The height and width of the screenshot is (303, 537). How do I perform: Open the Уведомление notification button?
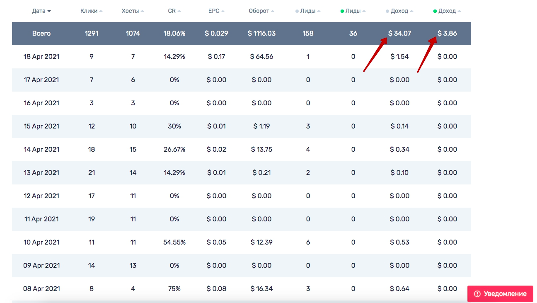pos(500,294)
